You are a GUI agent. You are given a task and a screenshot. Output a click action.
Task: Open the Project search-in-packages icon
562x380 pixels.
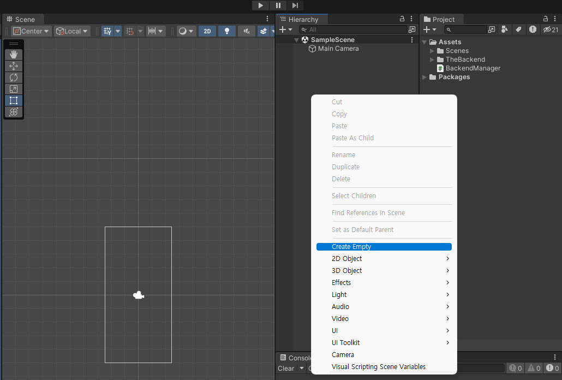pyautogui.click(x=492, y=29)
